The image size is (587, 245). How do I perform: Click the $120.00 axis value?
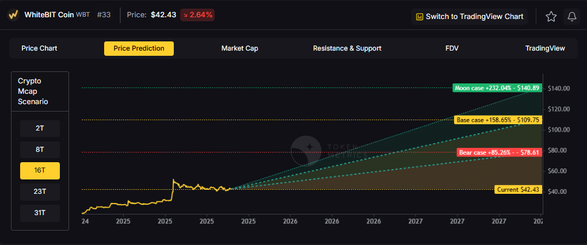pyautogui.click(x=559, y=109)
